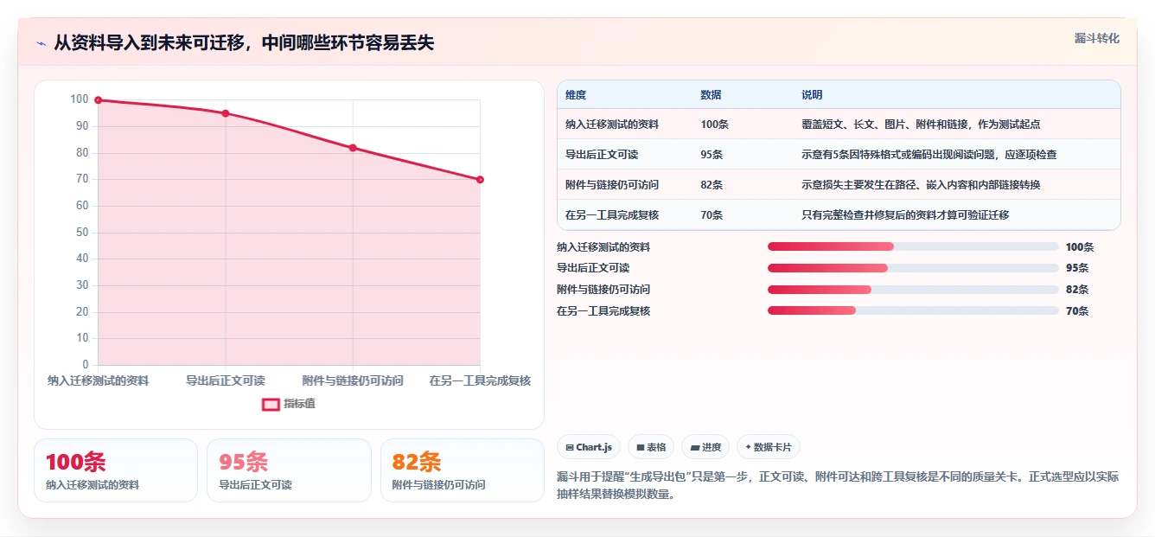
Task: Click table cell 70条
Action: point(712,215)
